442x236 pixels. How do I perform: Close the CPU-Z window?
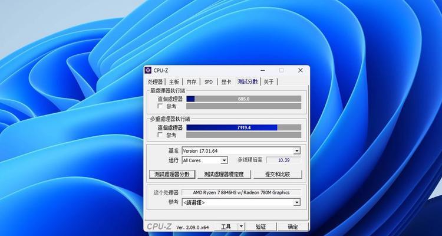[x=301, y=70]
